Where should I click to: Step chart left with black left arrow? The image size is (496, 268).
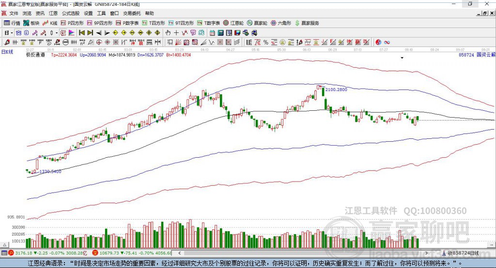(99, 33)
